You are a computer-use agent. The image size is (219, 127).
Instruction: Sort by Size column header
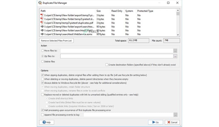click(x=103, y=11)
